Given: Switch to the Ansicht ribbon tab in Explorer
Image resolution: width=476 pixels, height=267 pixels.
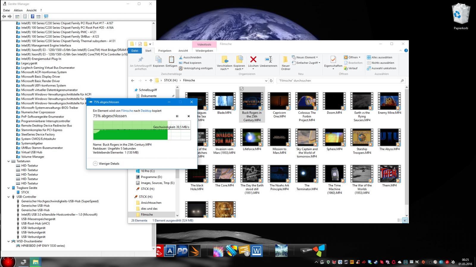Looking at the screenshot, I should tap(183, 51).
